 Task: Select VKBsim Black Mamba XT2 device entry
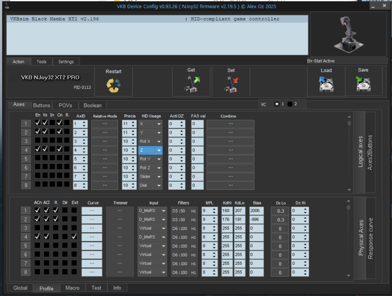pyautogui.click(x=157, y=19)
